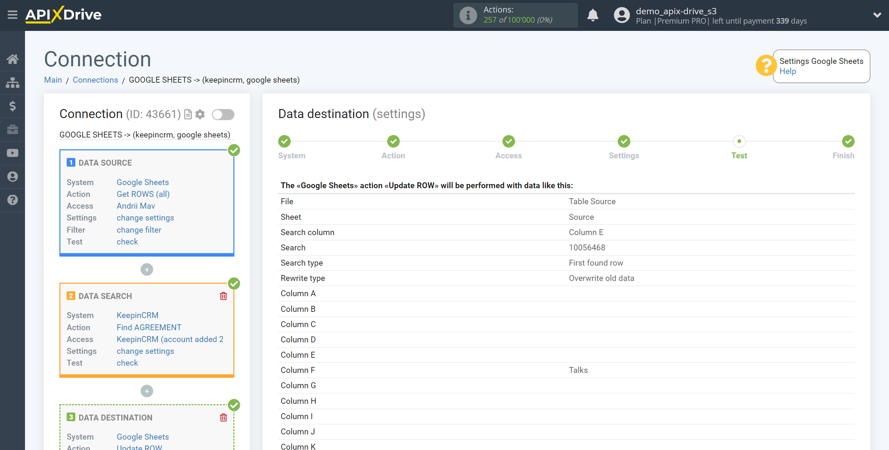Screen dimensions: 889x450
Task: Change settings in Data Search block
Action: click(x=145, y=351)
